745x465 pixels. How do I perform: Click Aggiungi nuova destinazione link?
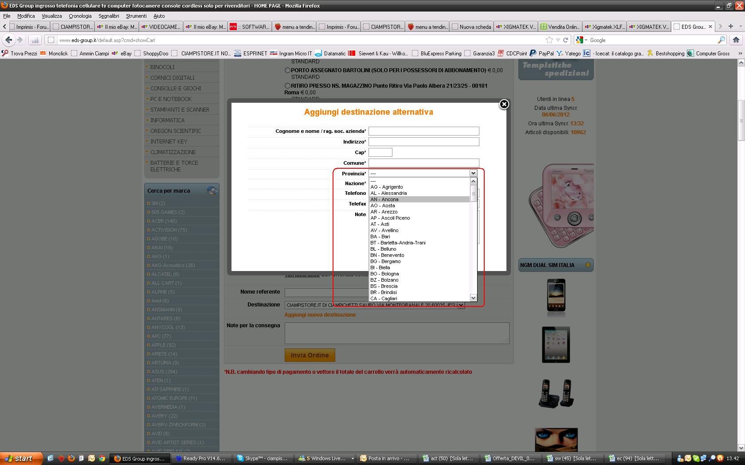(320, 315)
